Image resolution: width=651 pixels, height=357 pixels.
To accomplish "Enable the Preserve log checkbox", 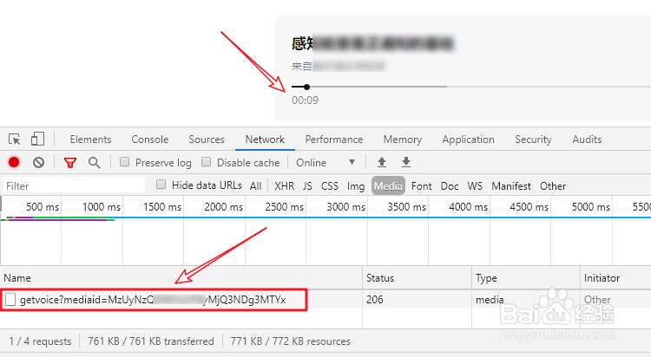I will tap(124, 162).
